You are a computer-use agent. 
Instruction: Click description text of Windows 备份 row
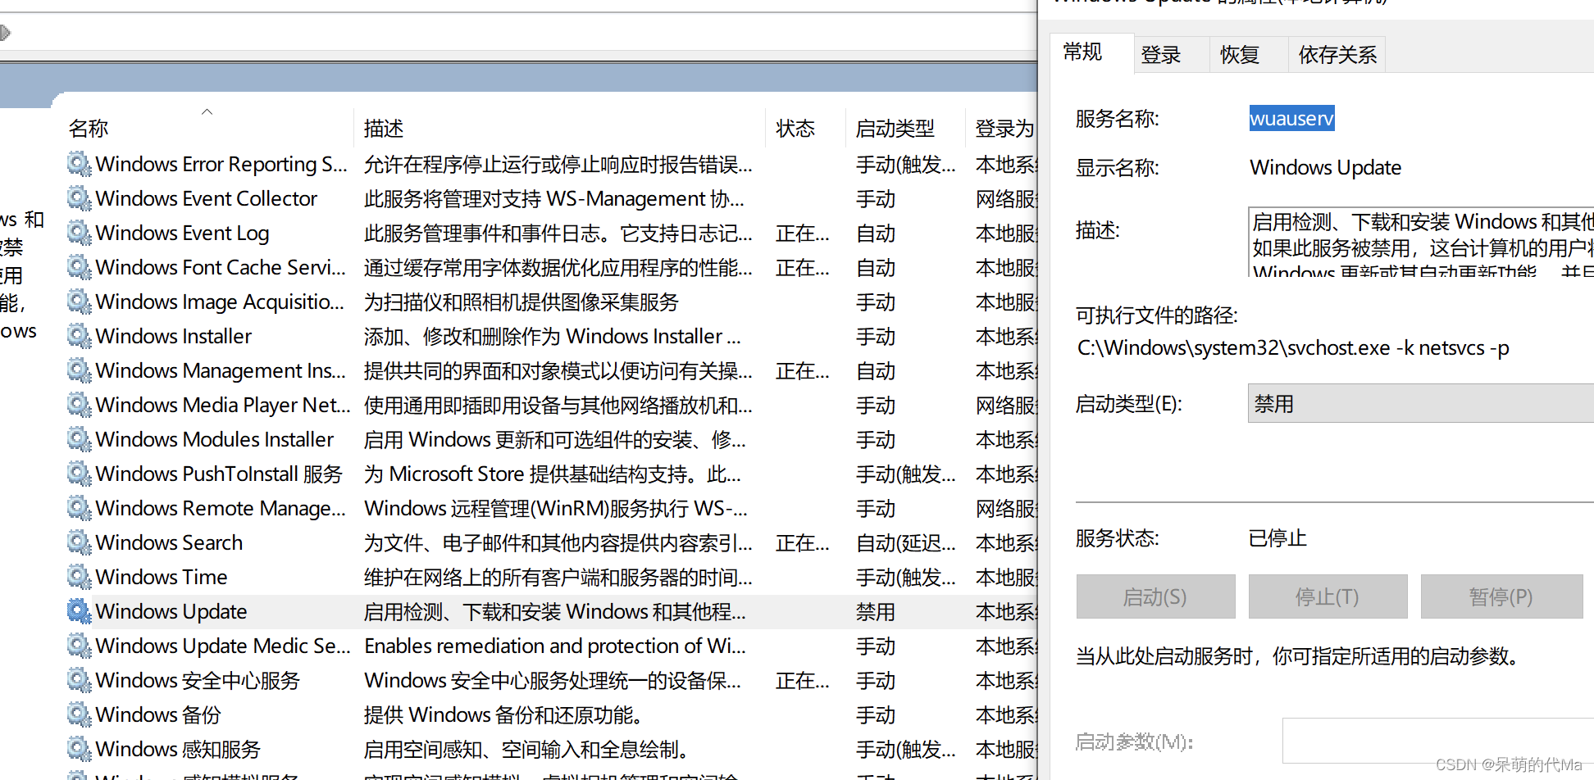503,714
